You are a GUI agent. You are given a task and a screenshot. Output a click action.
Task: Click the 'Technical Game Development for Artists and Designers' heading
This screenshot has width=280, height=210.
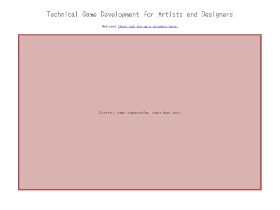[140, 15]
